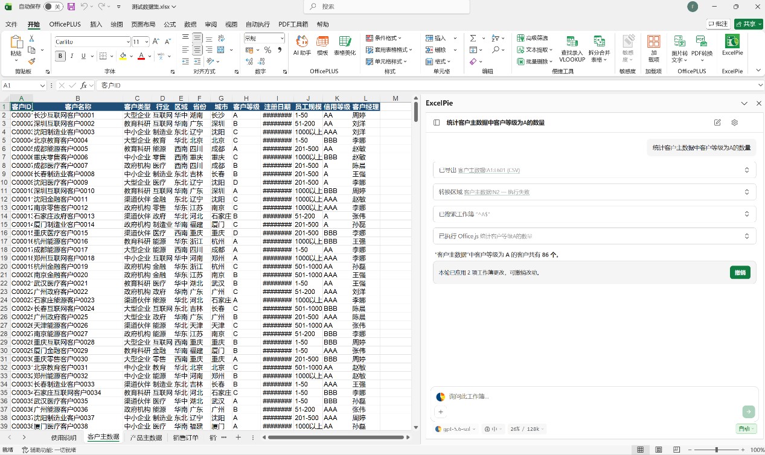Open ExcelPie settings gear icon
Image resolution: width=765 pixels, height=455 pixels.
tap(735, 122)
